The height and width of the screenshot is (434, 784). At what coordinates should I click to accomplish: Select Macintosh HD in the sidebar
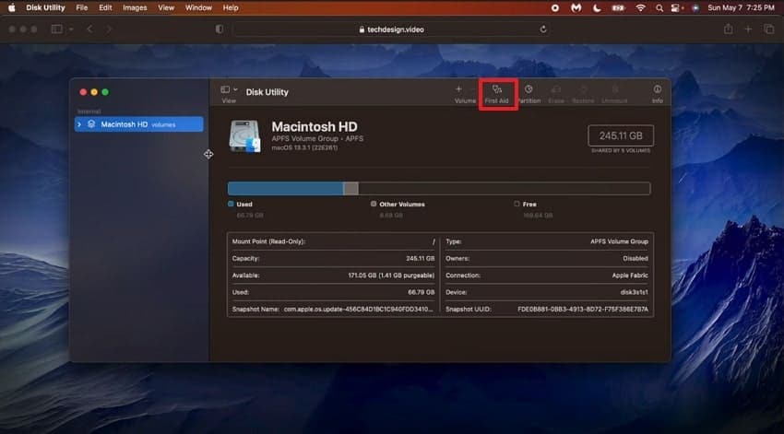point(139,123)
